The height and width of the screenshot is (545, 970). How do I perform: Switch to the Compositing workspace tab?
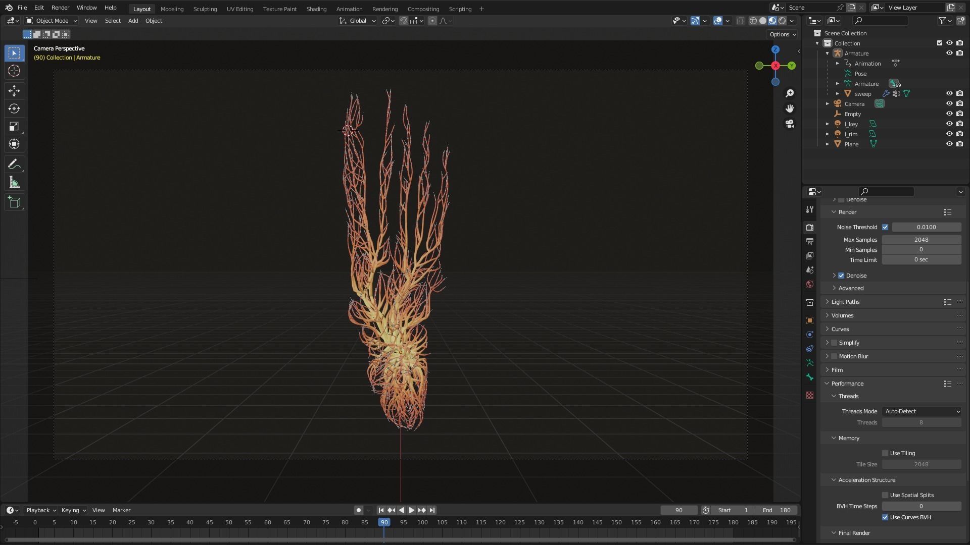(x=423, y=9)
